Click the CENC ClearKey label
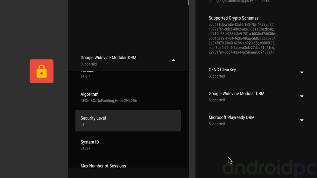Image resolution: width=317 pixels, height=178 pixels. pyautogui.click(x=222, y=70)
